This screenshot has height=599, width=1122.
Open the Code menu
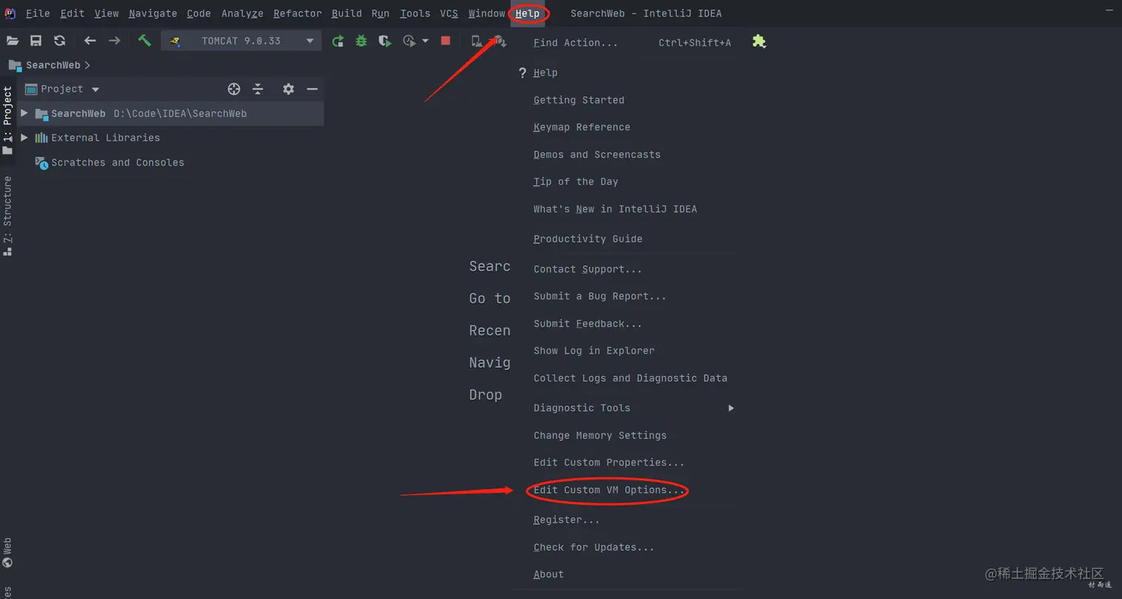tap(199, 13)
